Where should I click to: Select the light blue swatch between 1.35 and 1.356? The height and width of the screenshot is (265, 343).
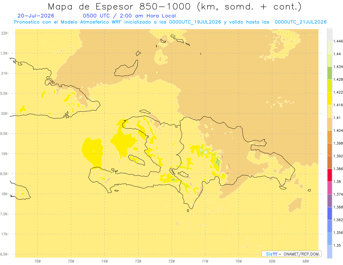330,239
